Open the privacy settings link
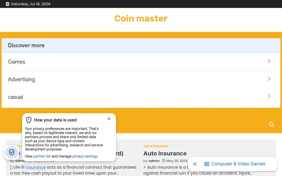The image size is (282, 176). pyautogui.click(x=85, y=156)
